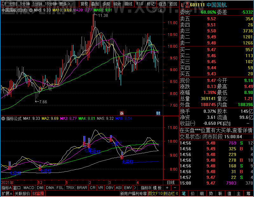Screen dimensions: 254x197
Task: Toggle the chart panel layout icon near diamond
Action: [160, 10]
